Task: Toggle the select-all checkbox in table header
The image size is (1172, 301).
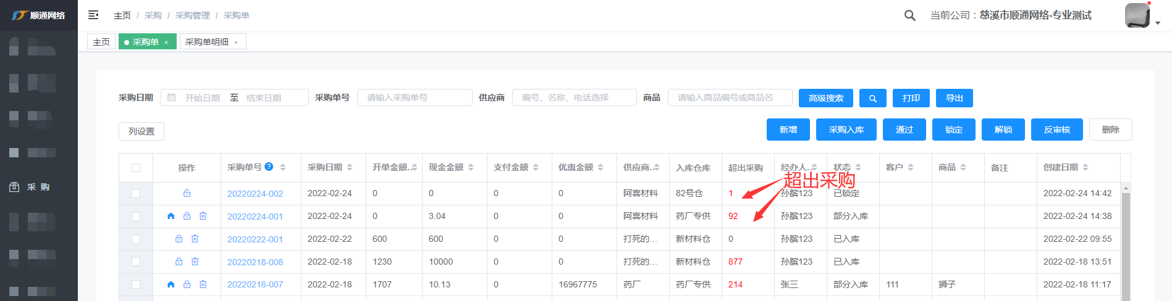Action: (136, 168)
